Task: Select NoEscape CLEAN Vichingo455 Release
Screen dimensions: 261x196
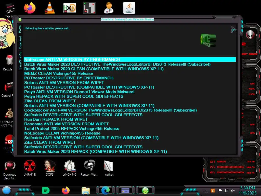Action: click(130, 133)
